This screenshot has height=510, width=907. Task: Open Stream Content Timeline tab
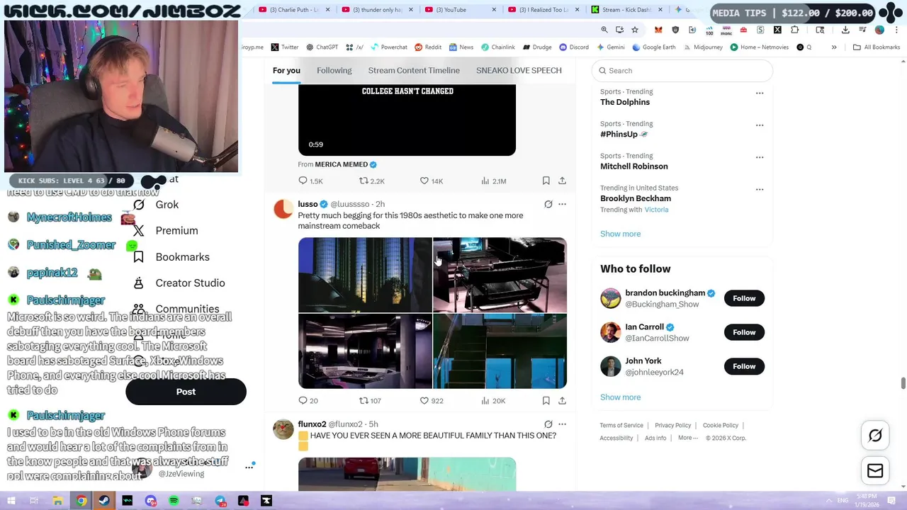tap(414, 70)
